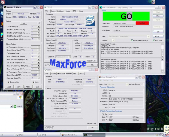Click the red PAGING indicator in ORTHOS
This screenshot has width=169, height=137.
click(x=142, y=23)
